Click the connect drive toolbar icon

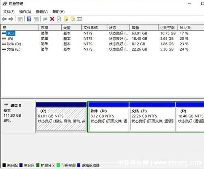(x=45, y=19)
